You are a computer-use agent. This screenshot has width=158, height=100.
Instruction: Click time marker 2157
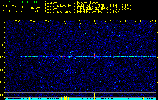click(x=108, y=21)
